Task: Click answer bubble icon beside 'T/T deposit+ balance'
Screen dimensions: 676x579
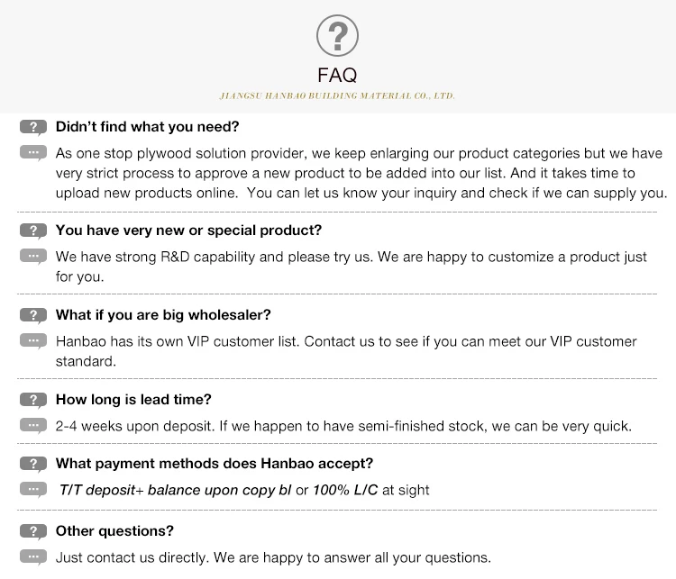Action: pyautogui.click(x=32, y=490)
